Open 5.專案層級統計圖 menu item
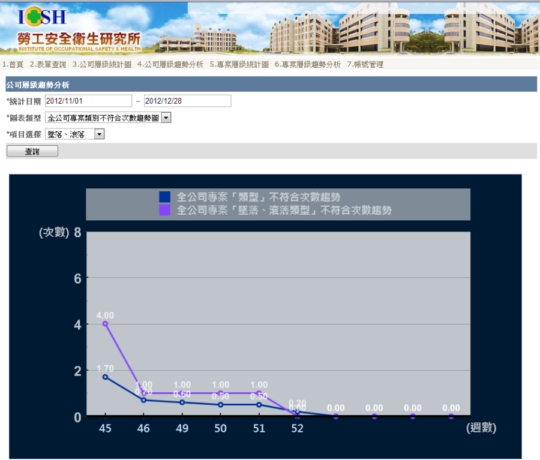The width and height of the screenshot is (540, 460). (239, 64)
